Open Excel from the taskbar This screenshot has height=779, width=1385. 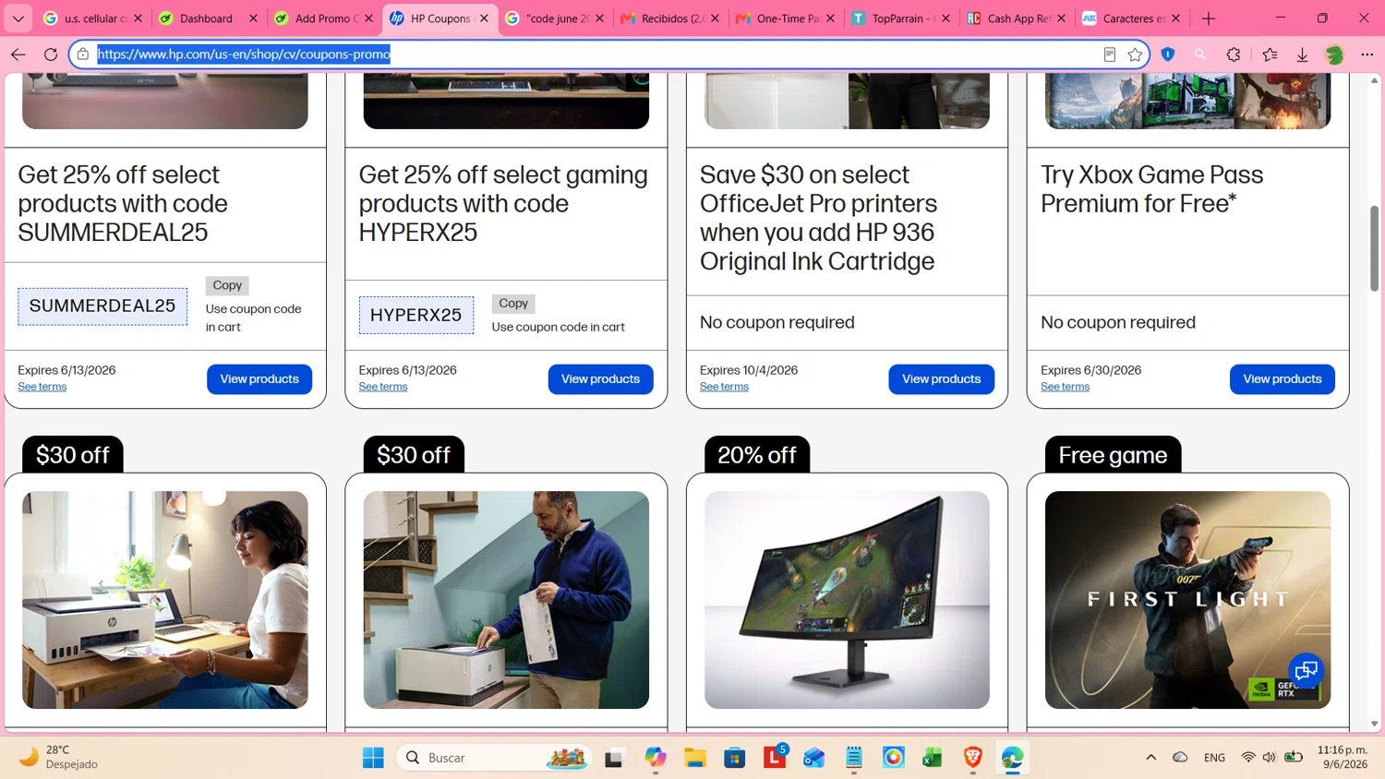pyautogui.click(x=933, y=758)
